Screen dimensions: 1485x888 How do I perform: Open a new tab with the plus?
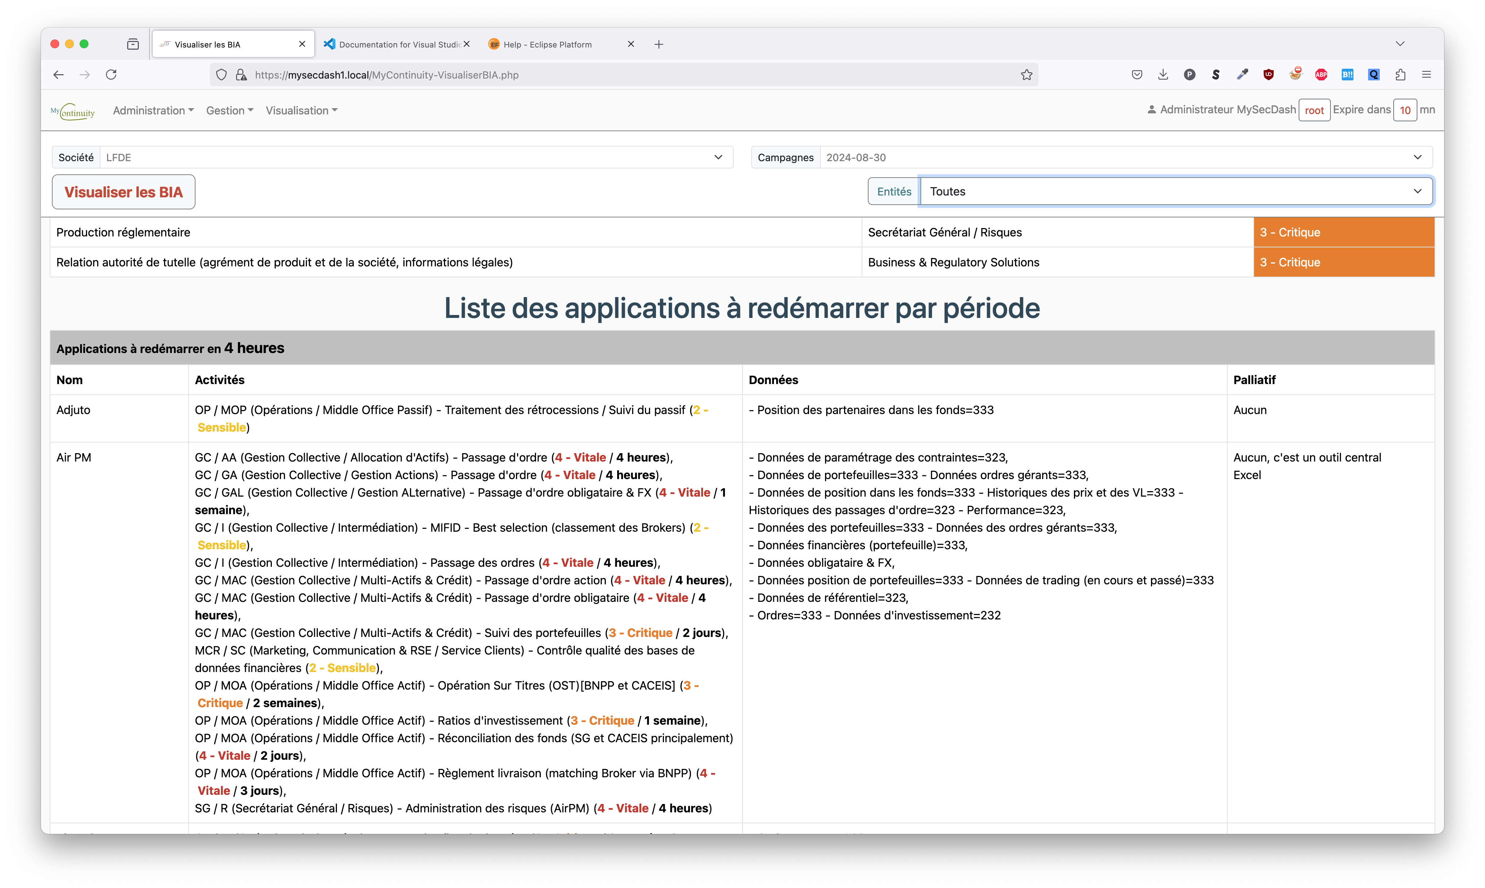(x=659, y=44)
